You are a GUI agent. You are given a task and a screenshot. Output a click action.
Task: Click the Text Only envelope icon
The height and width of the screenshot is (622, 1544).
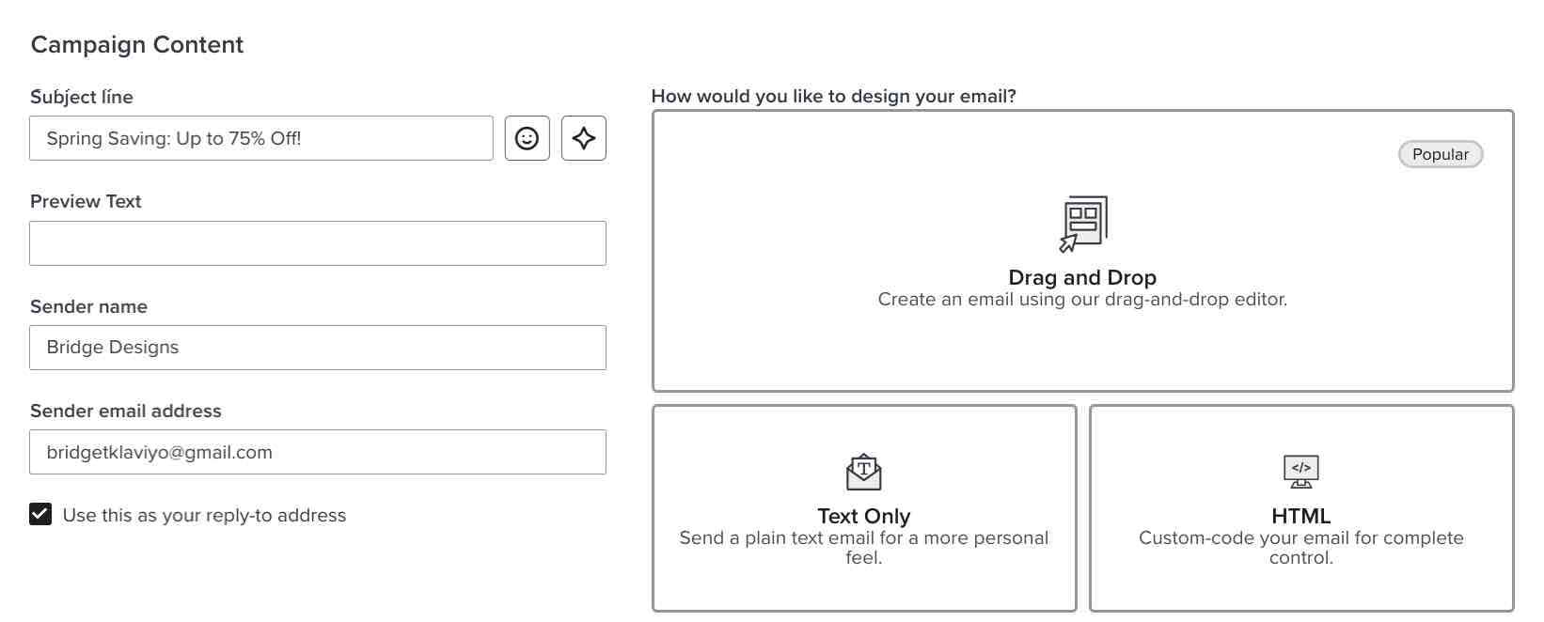(x=864, y=473)
